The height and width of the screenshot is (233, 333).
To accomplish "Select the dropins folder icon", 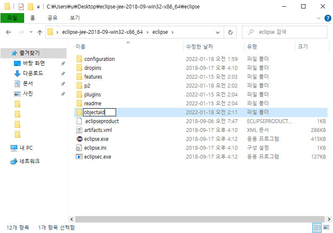I will coord(79,68).
